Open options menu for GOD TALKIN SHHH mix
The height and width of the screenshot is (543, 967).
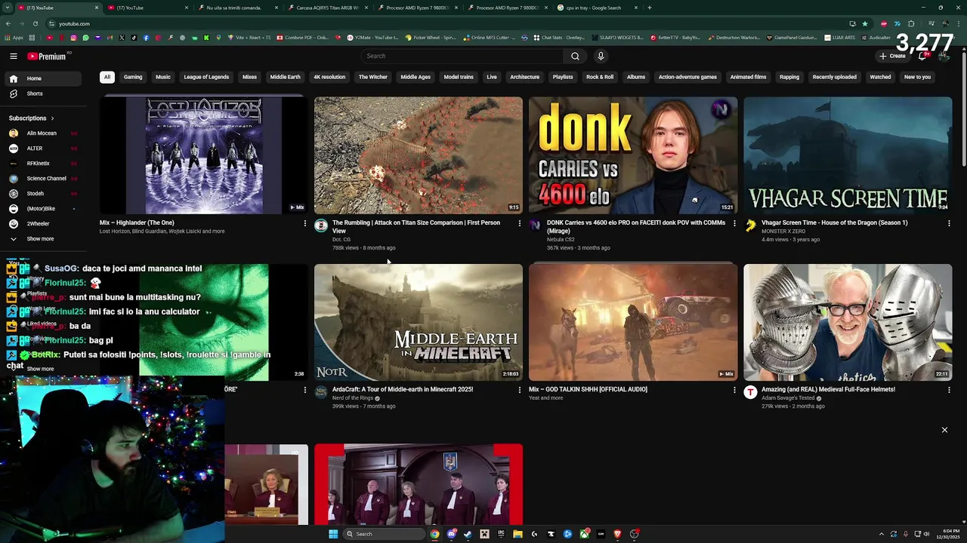coord(734,390)
